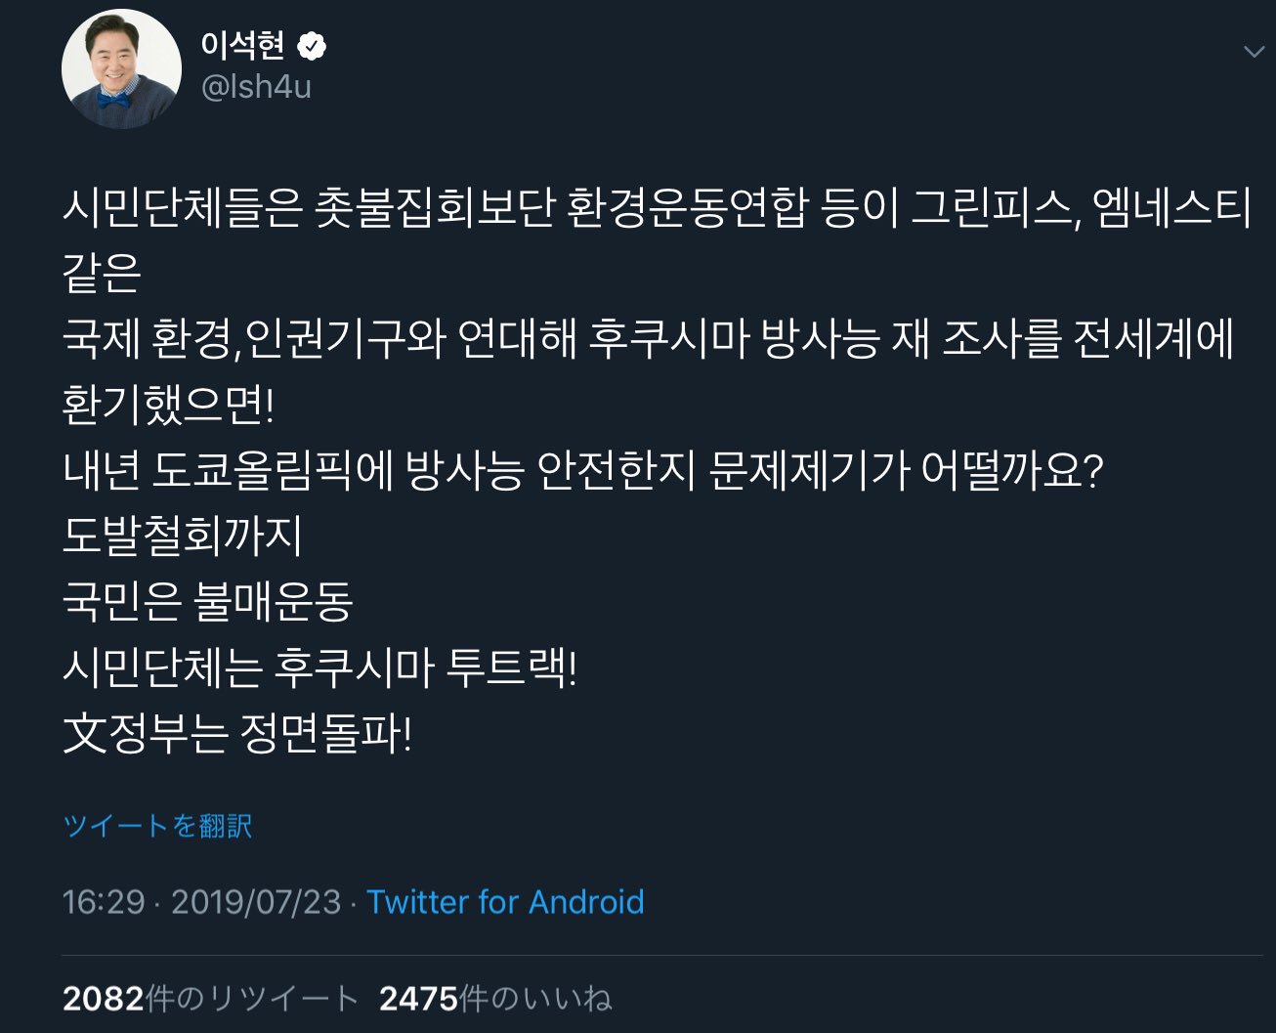Click the tweet line 국민은 불매운동
The image size is (1276, 1033).
tap(207, 601)
